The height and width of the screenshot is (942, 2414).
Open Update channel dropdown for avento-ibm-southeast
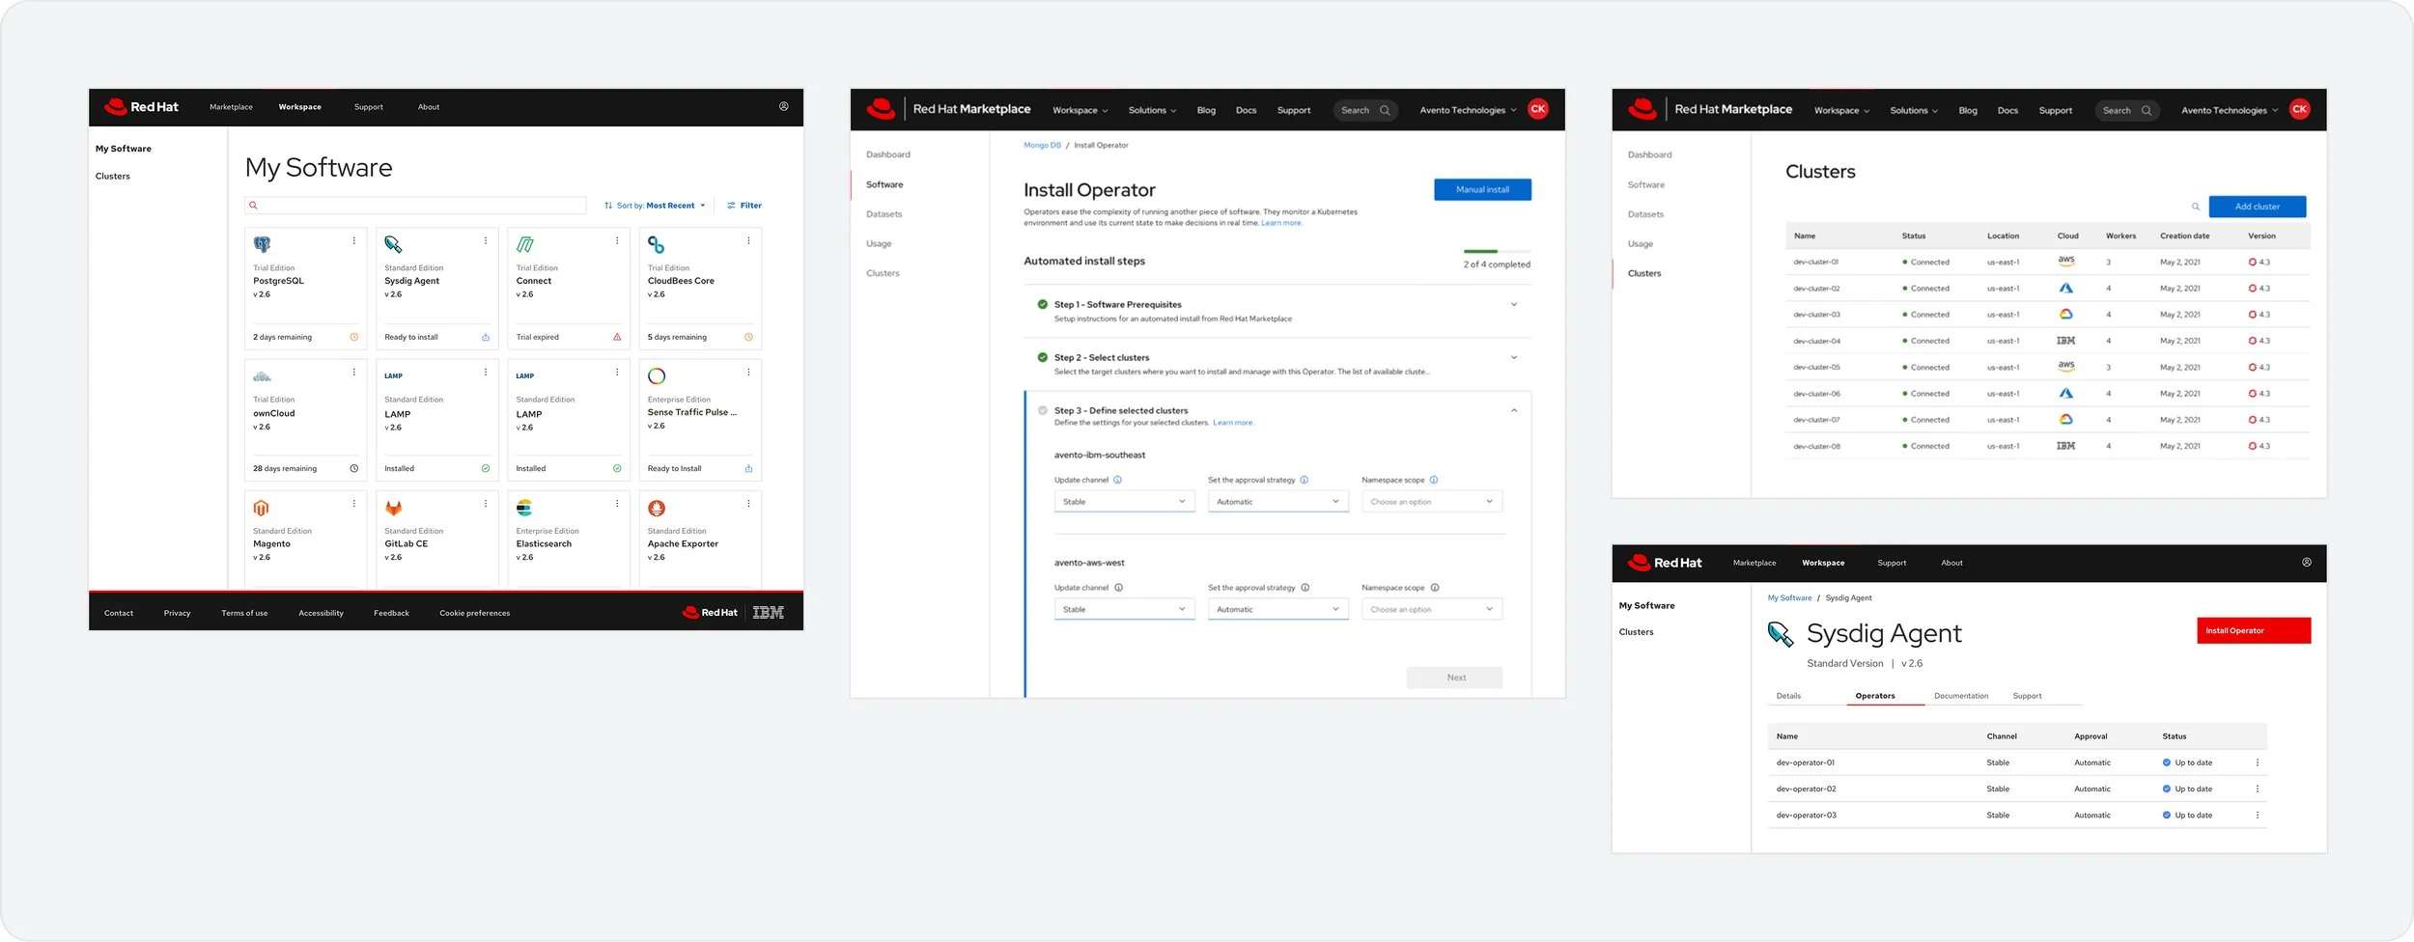tap(1124, 502)
